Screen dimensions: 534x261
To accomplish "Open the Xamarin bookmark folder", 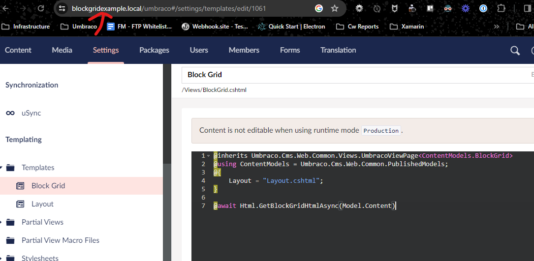I will click(x=407, y=27).
